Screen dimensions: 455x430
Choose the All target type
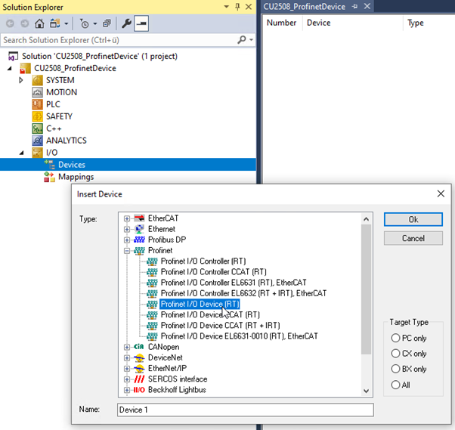395,385
